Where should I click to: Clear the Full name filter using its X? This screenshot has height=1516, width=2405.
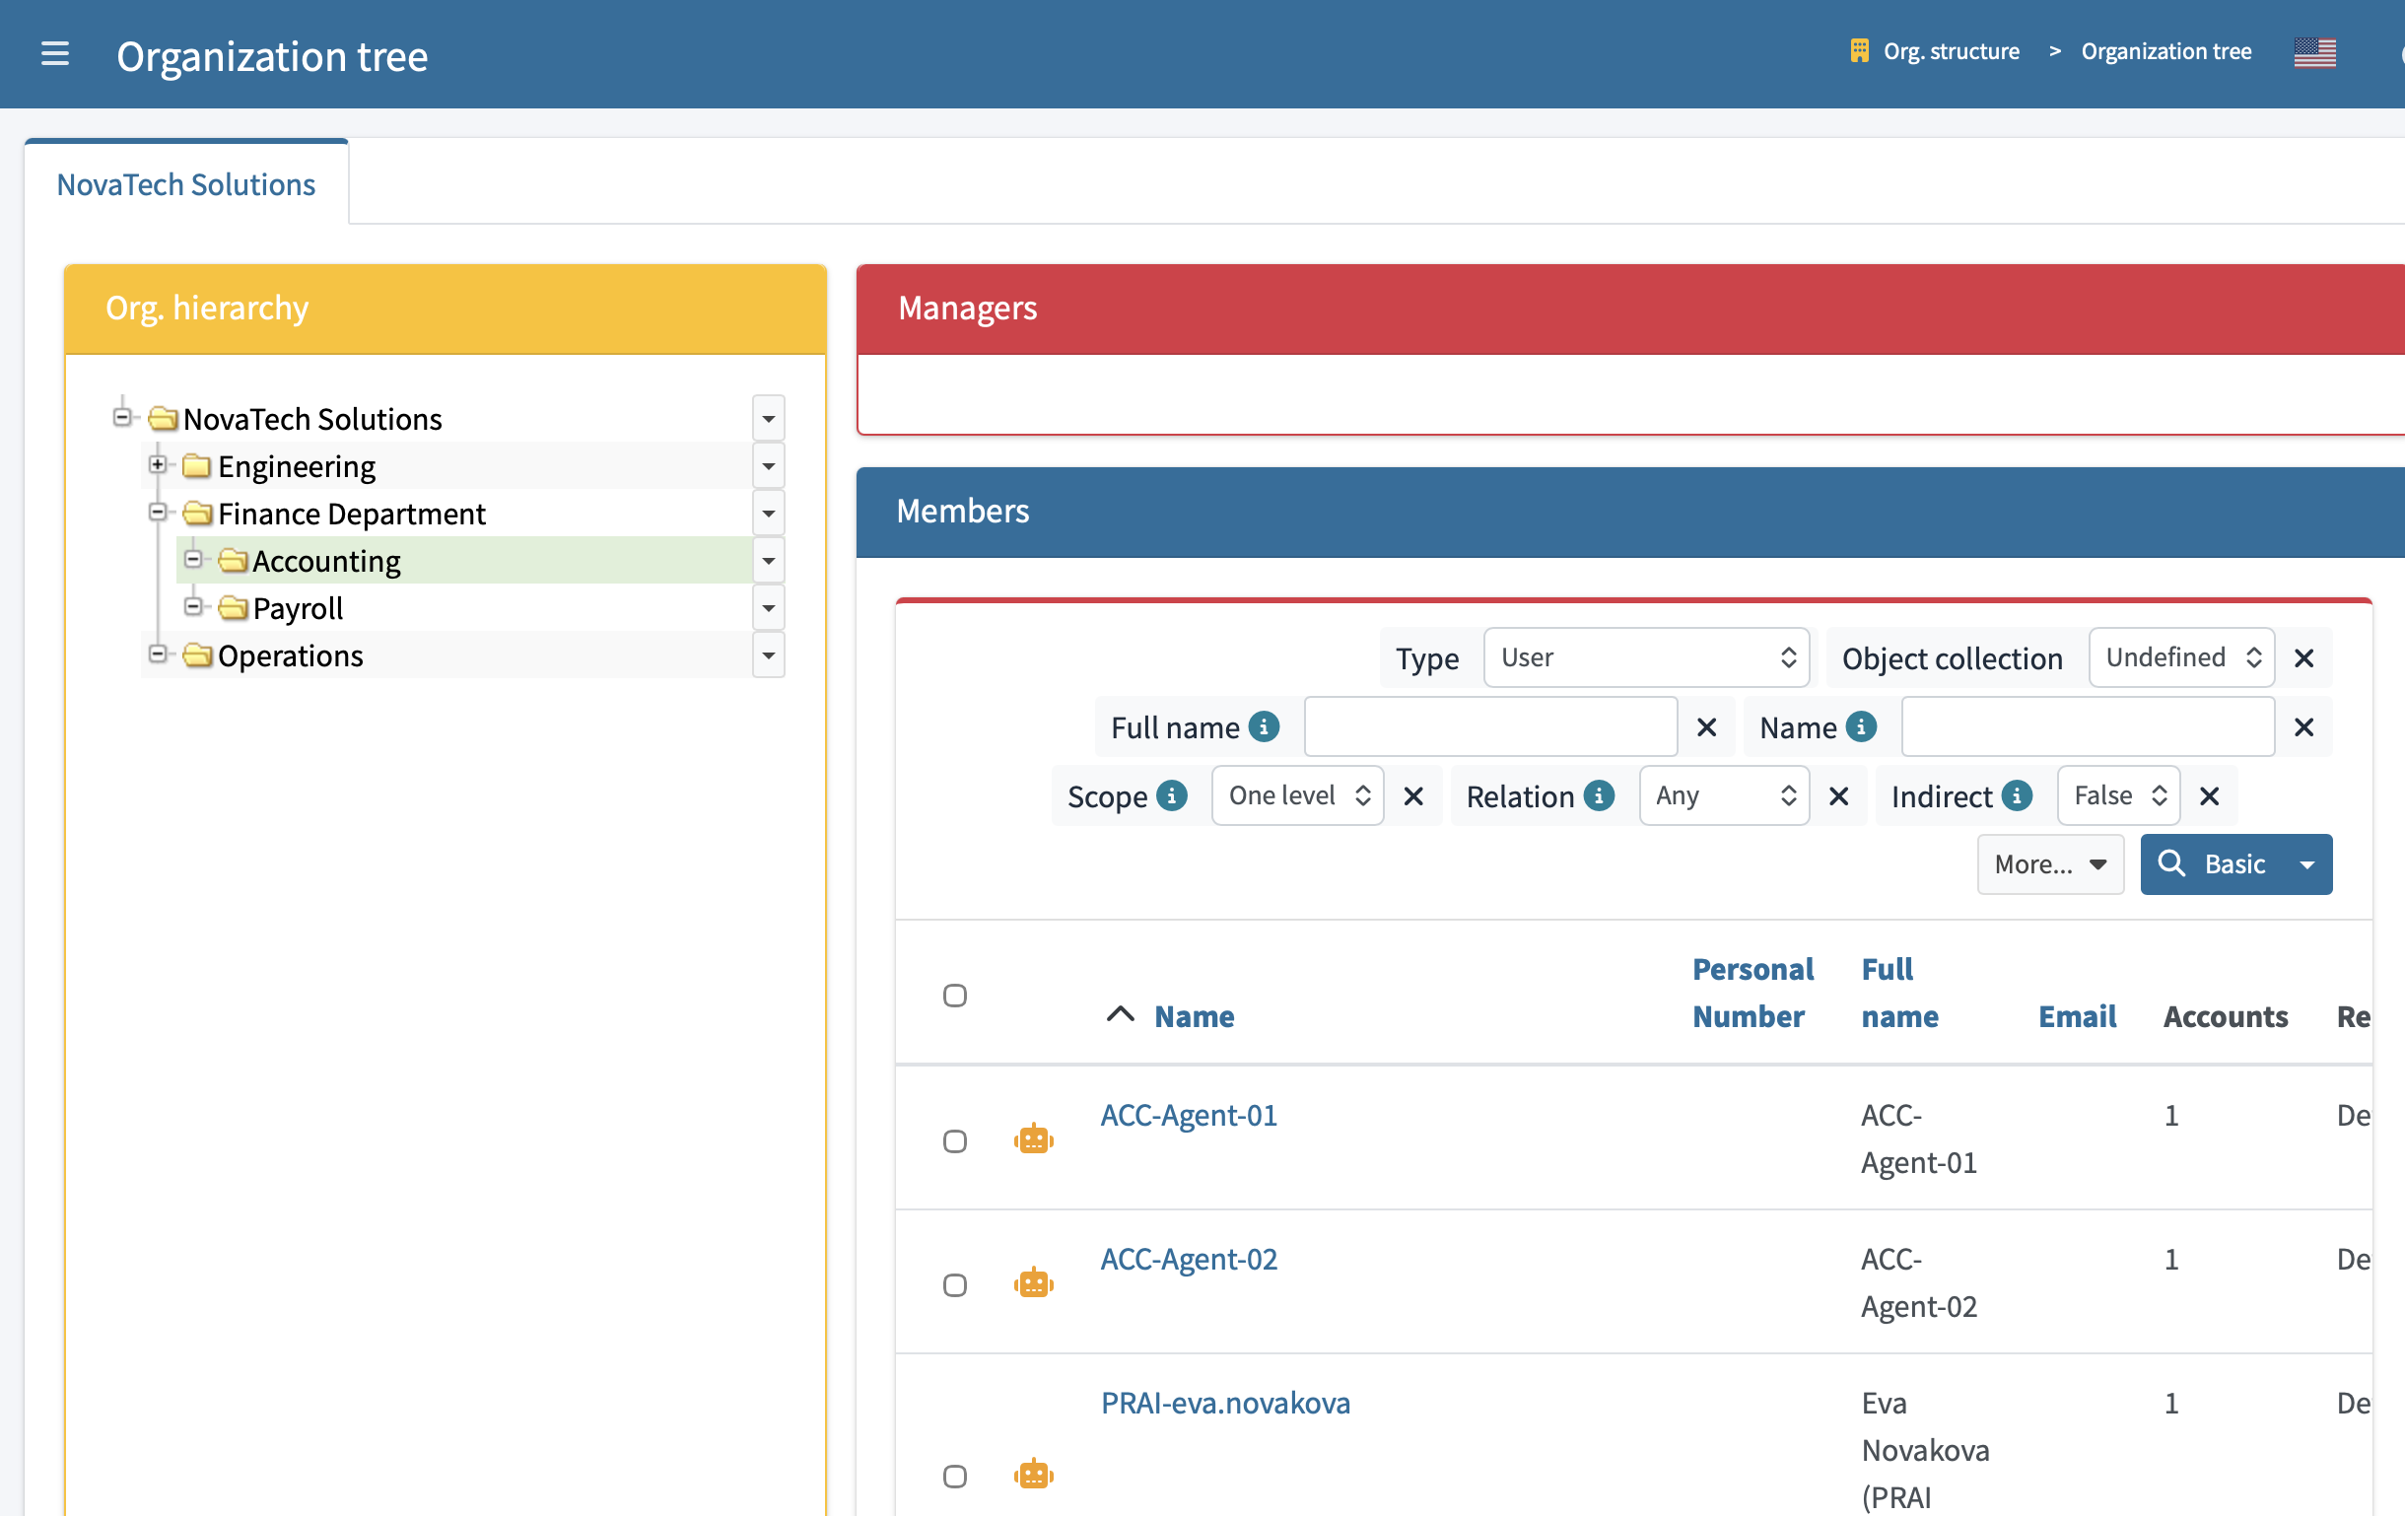[1707, 727]
